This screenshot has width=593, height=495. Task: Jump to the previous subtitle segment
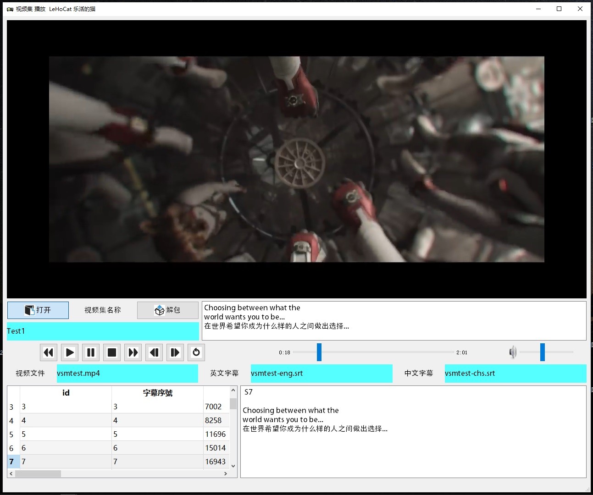154,352
